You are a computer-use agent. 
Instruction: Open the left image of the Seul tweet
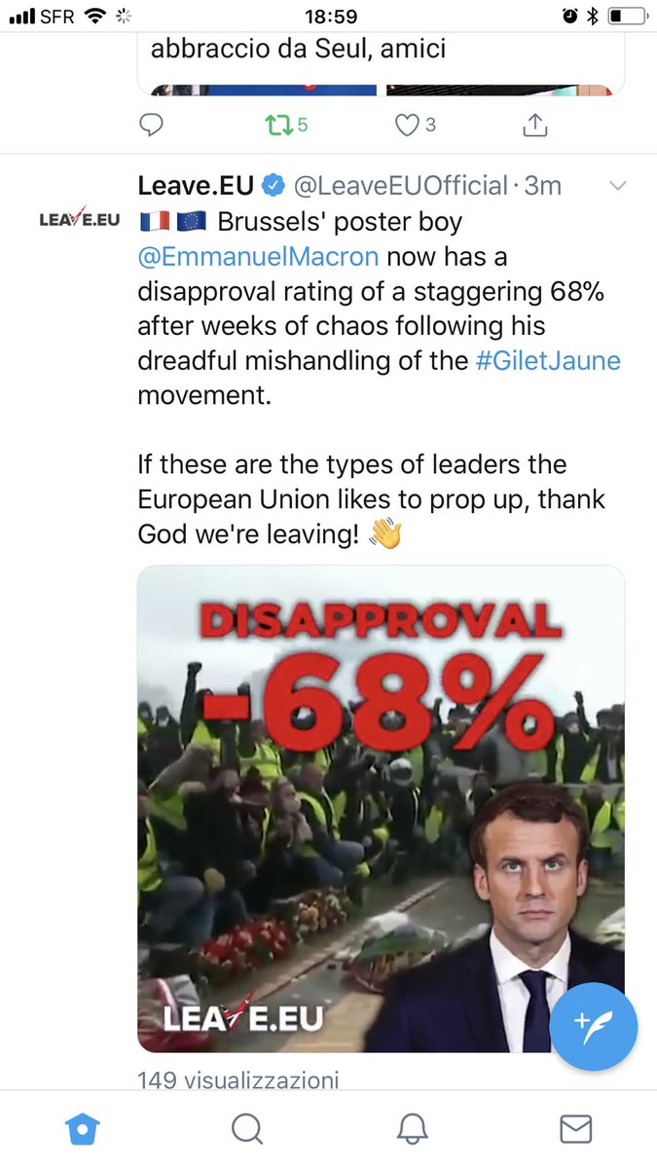pos(258,91)
